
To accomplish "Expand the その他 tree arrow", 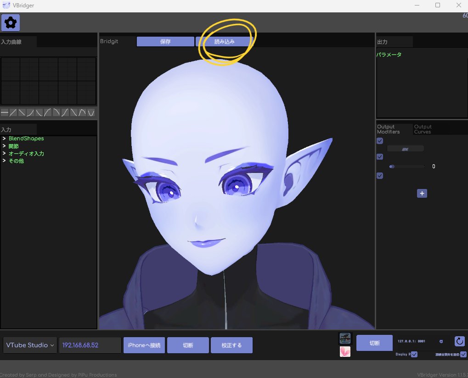I will tap(4, 161).
